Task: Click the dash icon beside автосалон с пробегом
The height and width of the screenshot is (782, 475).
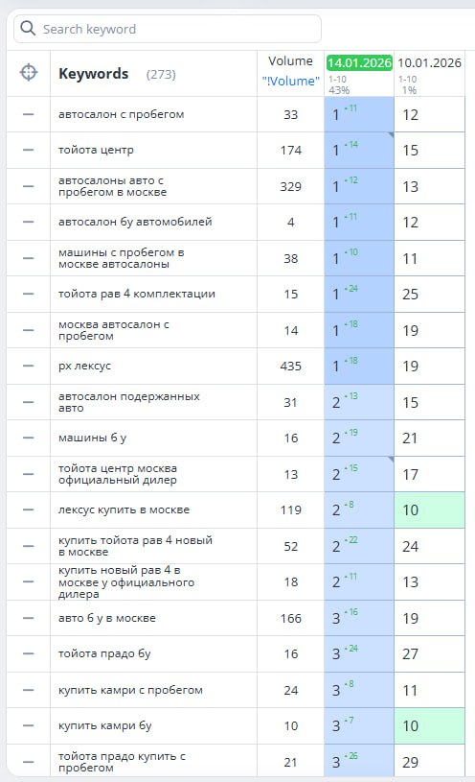Action: [x=29, y=114]
